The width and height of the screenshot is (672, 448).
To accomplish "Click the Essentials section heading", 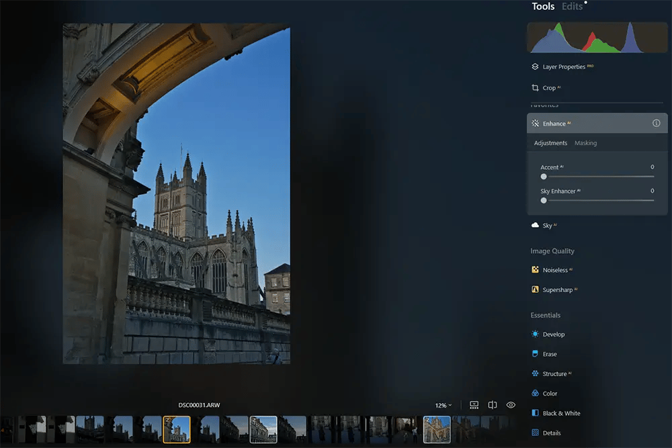I will (545, 315).
